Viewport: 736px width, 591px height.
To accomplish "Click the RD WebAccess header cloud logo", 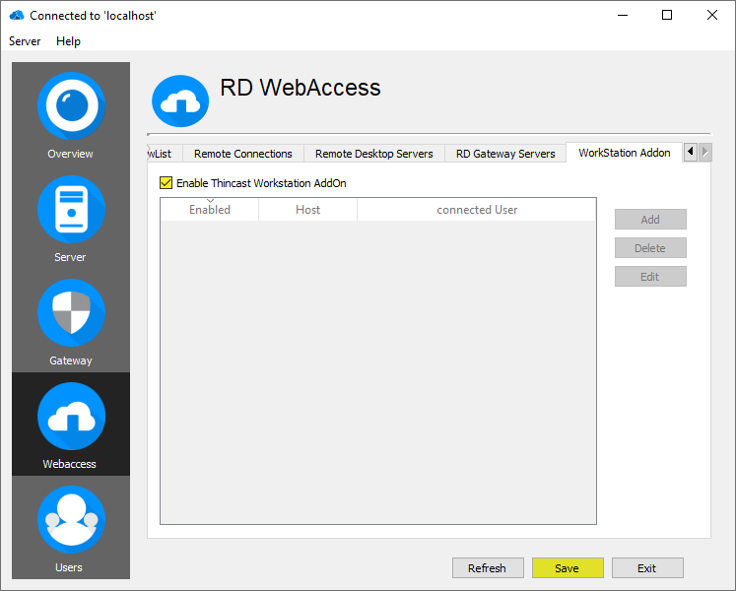I will click(180, 100).
